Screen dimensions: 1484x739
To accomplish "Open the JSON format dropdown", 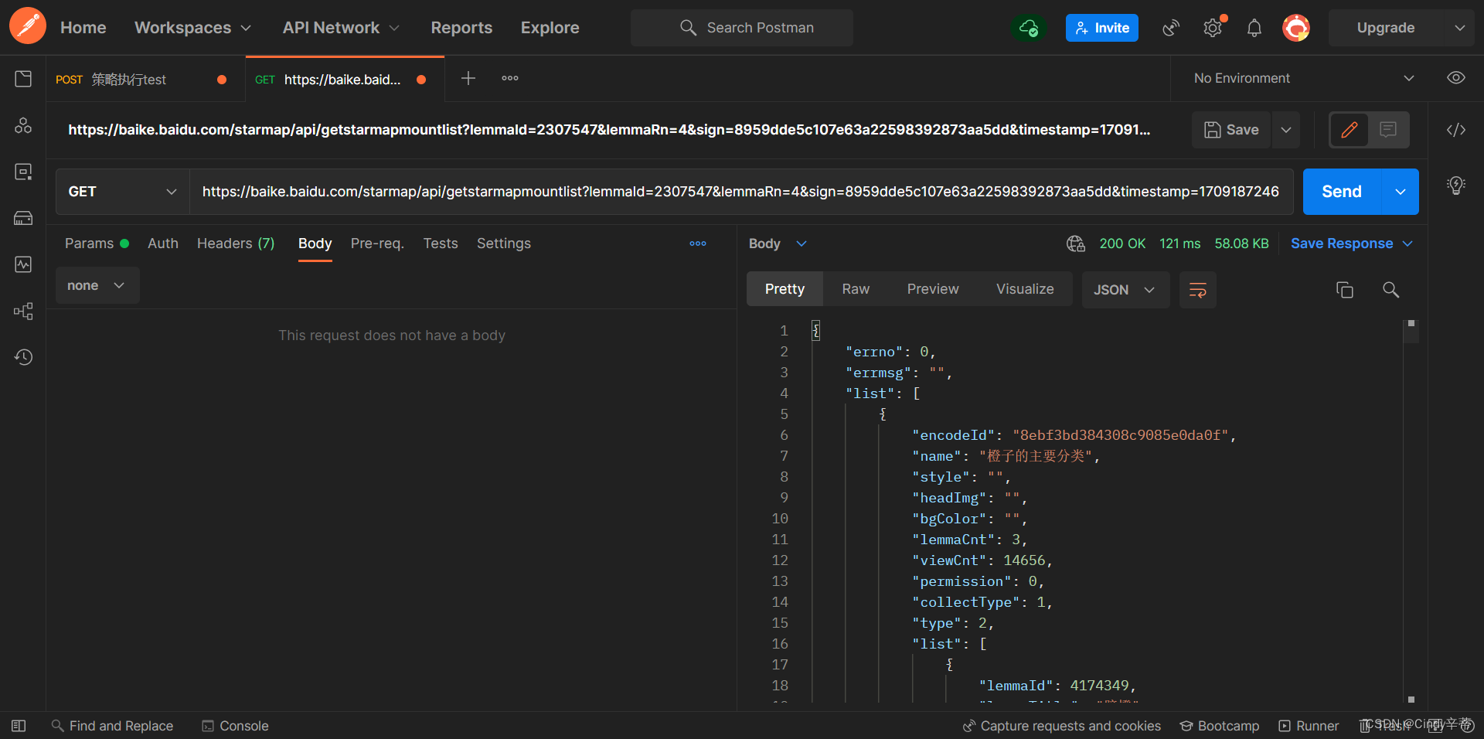I will pyautogui.click(x=1125, y=290).
